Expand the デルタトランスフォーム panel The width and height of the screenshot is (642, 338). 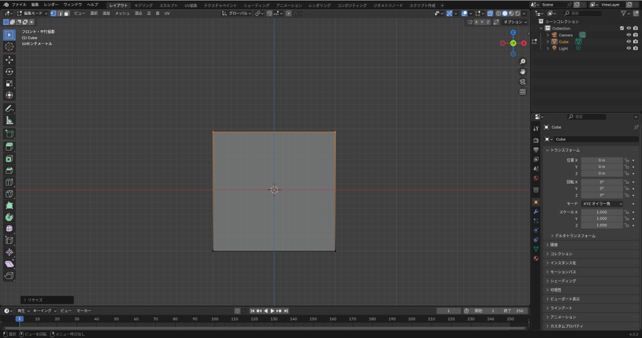tap(574, 236)
